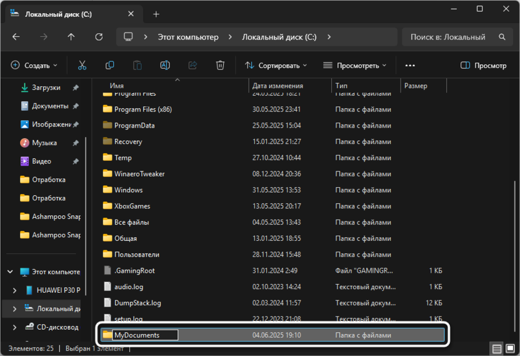
Task: Toggle the Preview pane button
Action: (483, 65)
